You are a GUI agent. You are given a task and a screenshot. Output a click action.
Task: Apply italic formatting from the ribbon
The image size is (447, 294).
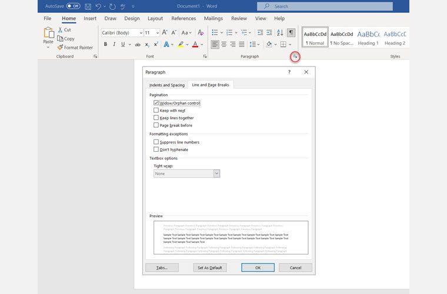pos(115,45)
